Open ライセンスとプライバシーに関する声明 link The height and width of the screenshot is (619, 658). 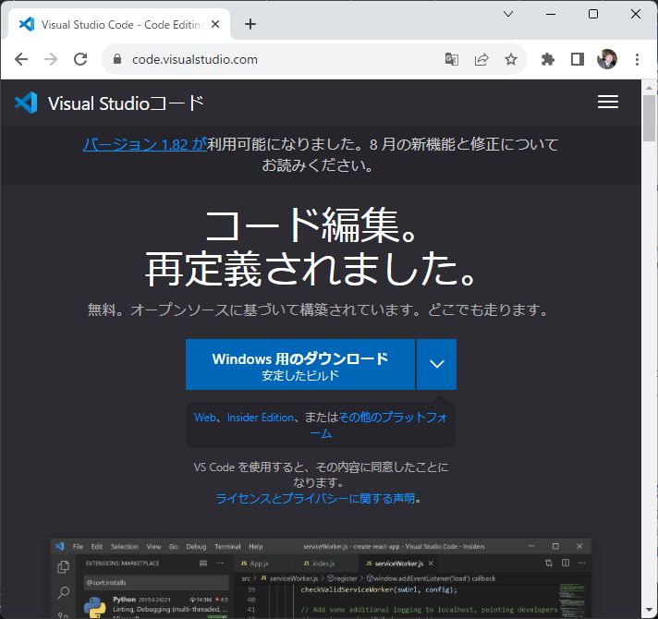pyautogui.click(x=315, y=499)
